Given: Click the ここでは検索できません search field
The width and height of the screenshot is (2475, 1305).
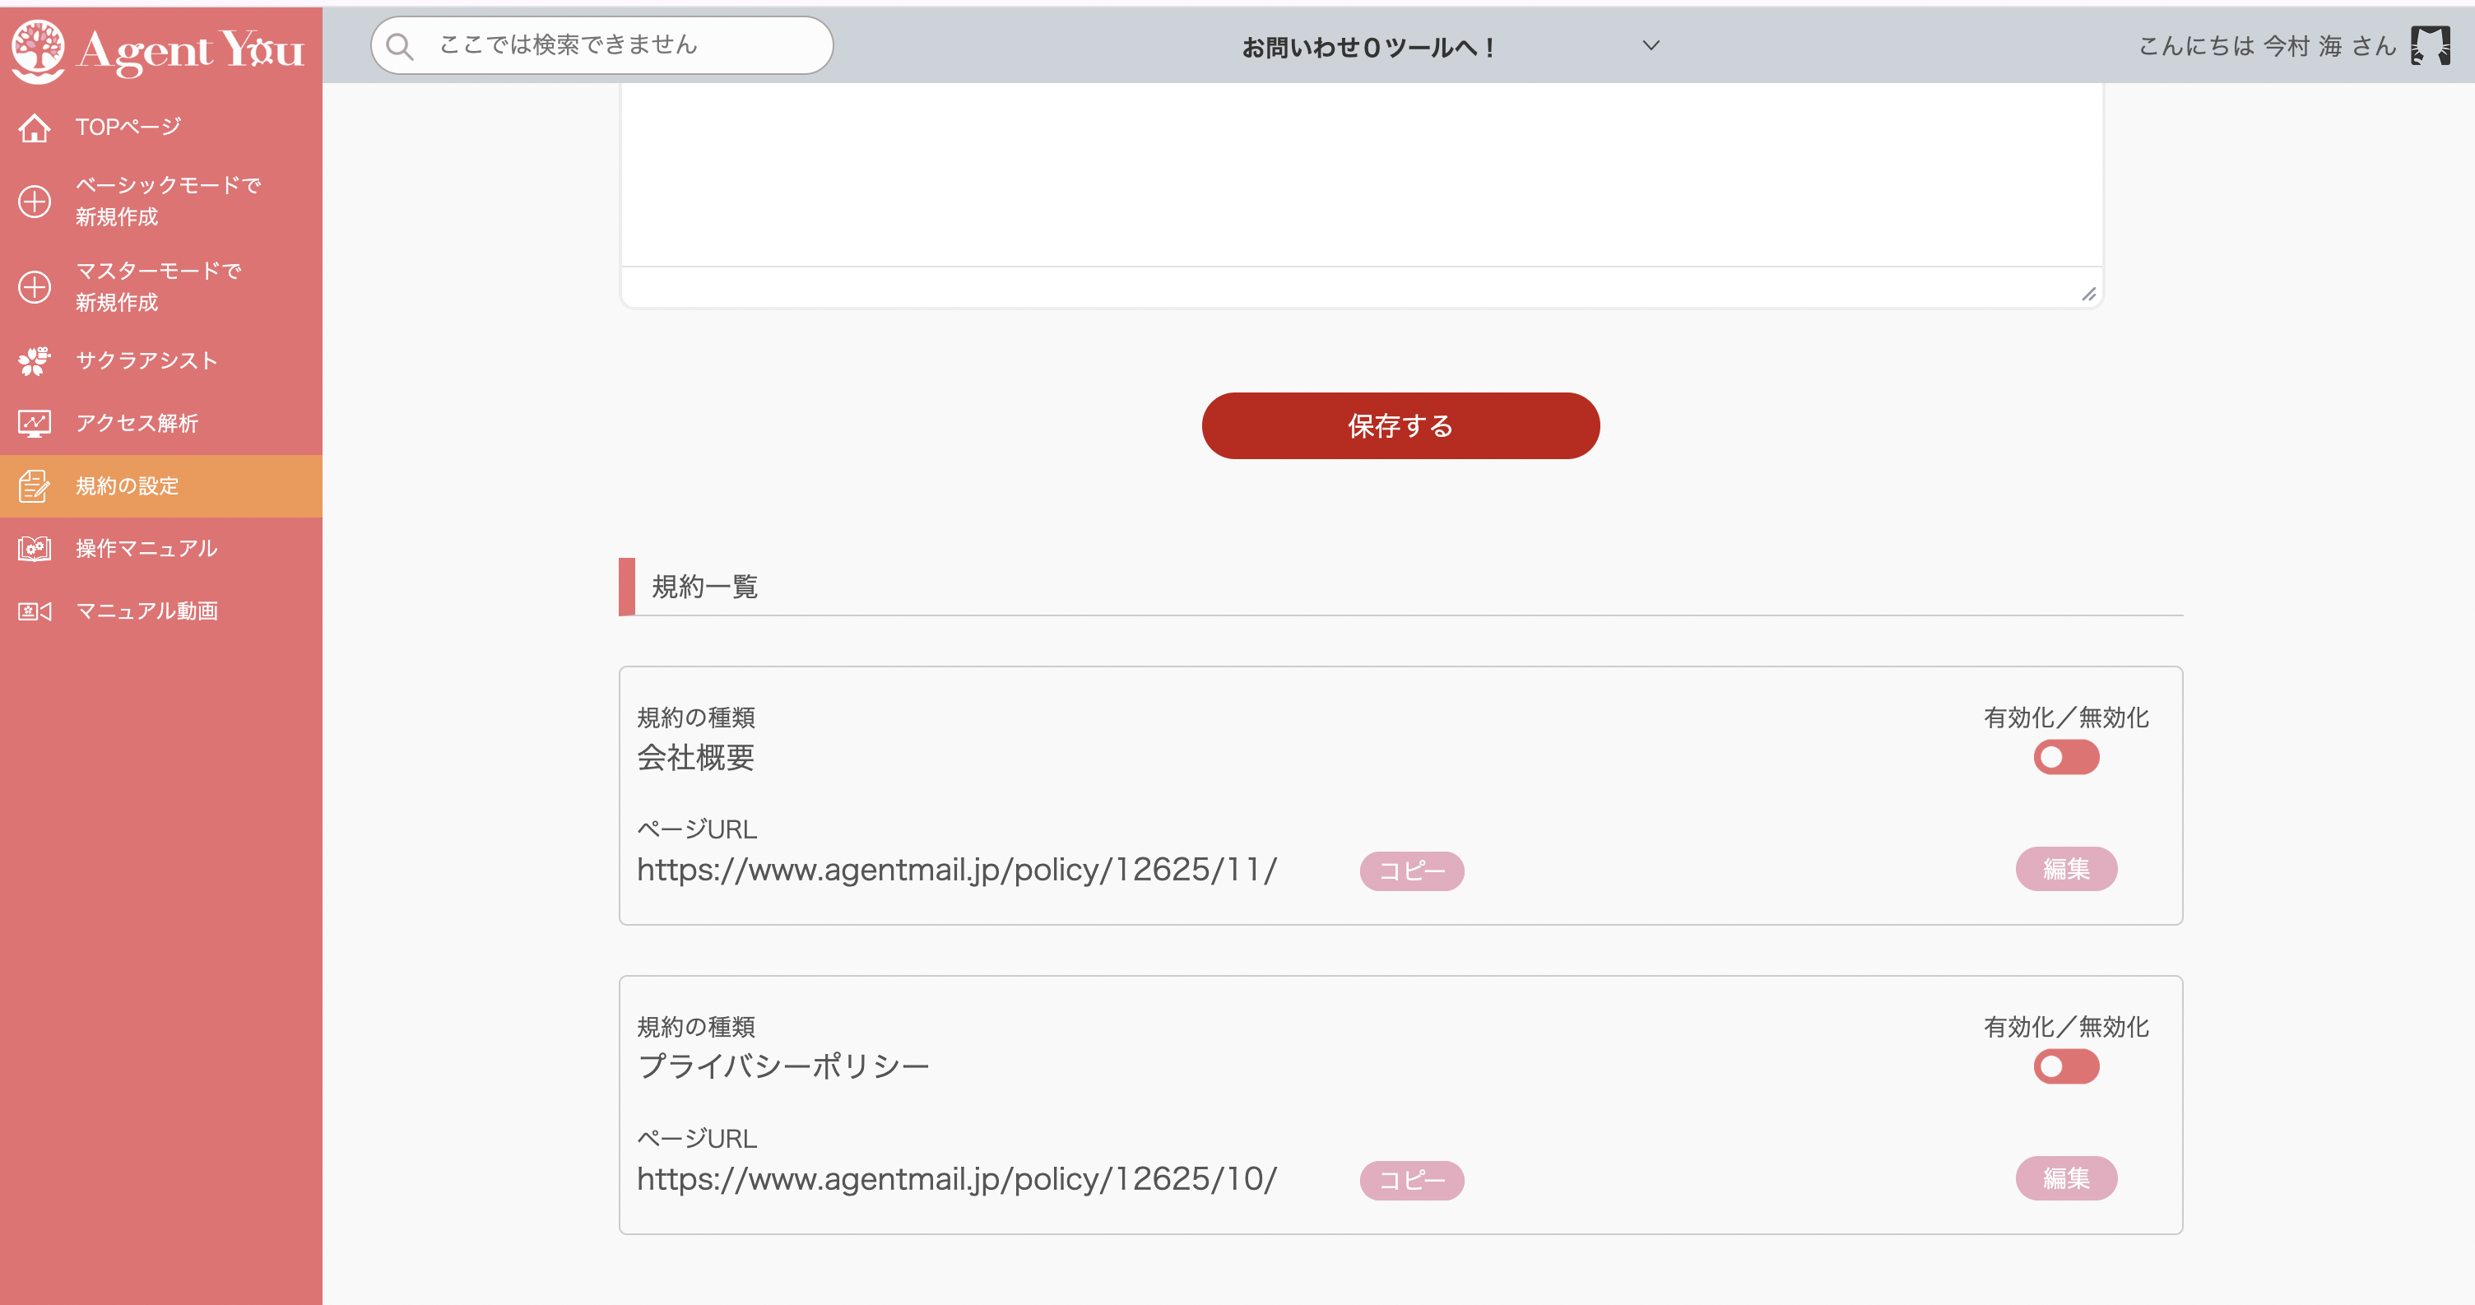Looking at the screenshot, I should 601,45.
